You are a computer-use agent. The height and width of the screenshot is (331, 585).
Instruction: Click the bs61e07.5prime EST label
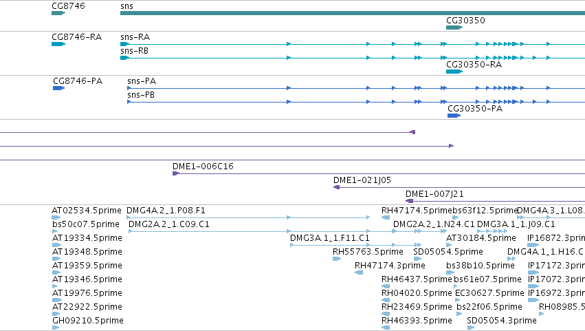487,279
